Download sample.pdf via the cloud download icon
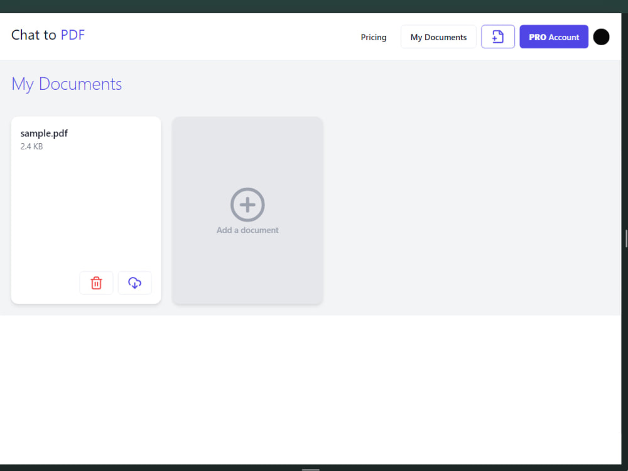Viewport: 628px width, 471px height. click(x=134, y=283)
